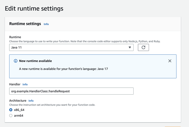189x127 pixels.
Task: Click the refresh runtime list icon button
Action: [x=143, y=47]
